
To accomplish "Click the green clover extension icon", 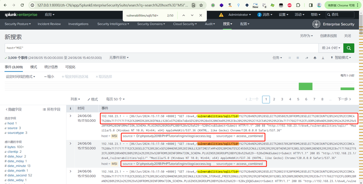I will tap(273, 5).
